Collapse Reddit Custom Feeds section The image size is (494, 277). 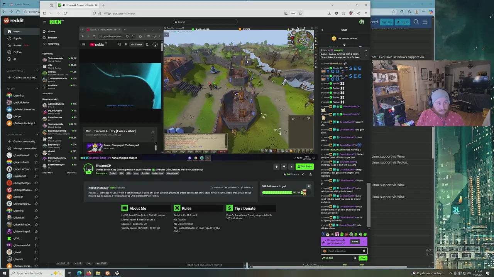pyautogui.click(x=37, y=71)
